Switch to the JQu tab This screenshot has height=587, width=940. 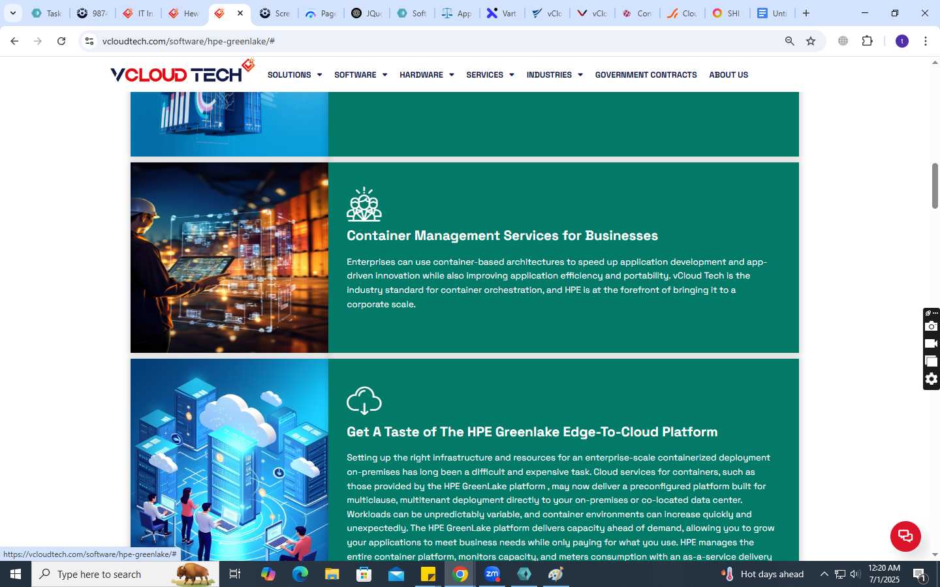coord(366,13)
